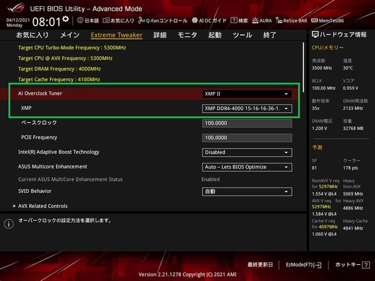The image size is (375, 281).
Task: Switch to the モニタ tab
Action: coord(187,35)
